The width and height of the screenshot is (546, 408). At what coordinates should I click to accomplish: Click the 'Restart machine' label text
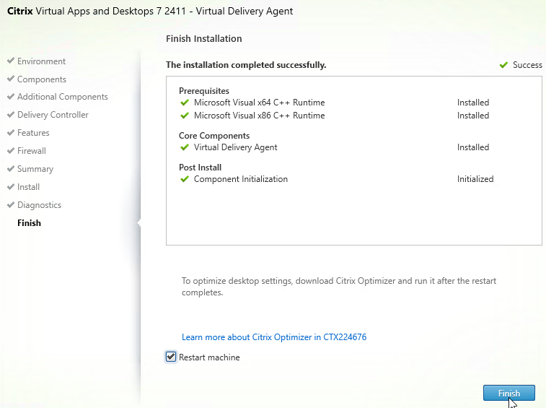[209, 357]
